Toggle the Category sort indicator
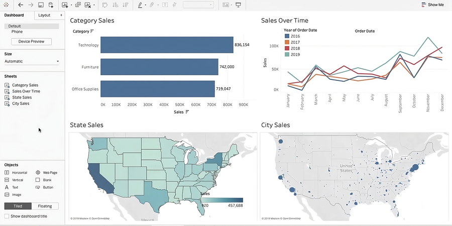 92,32
